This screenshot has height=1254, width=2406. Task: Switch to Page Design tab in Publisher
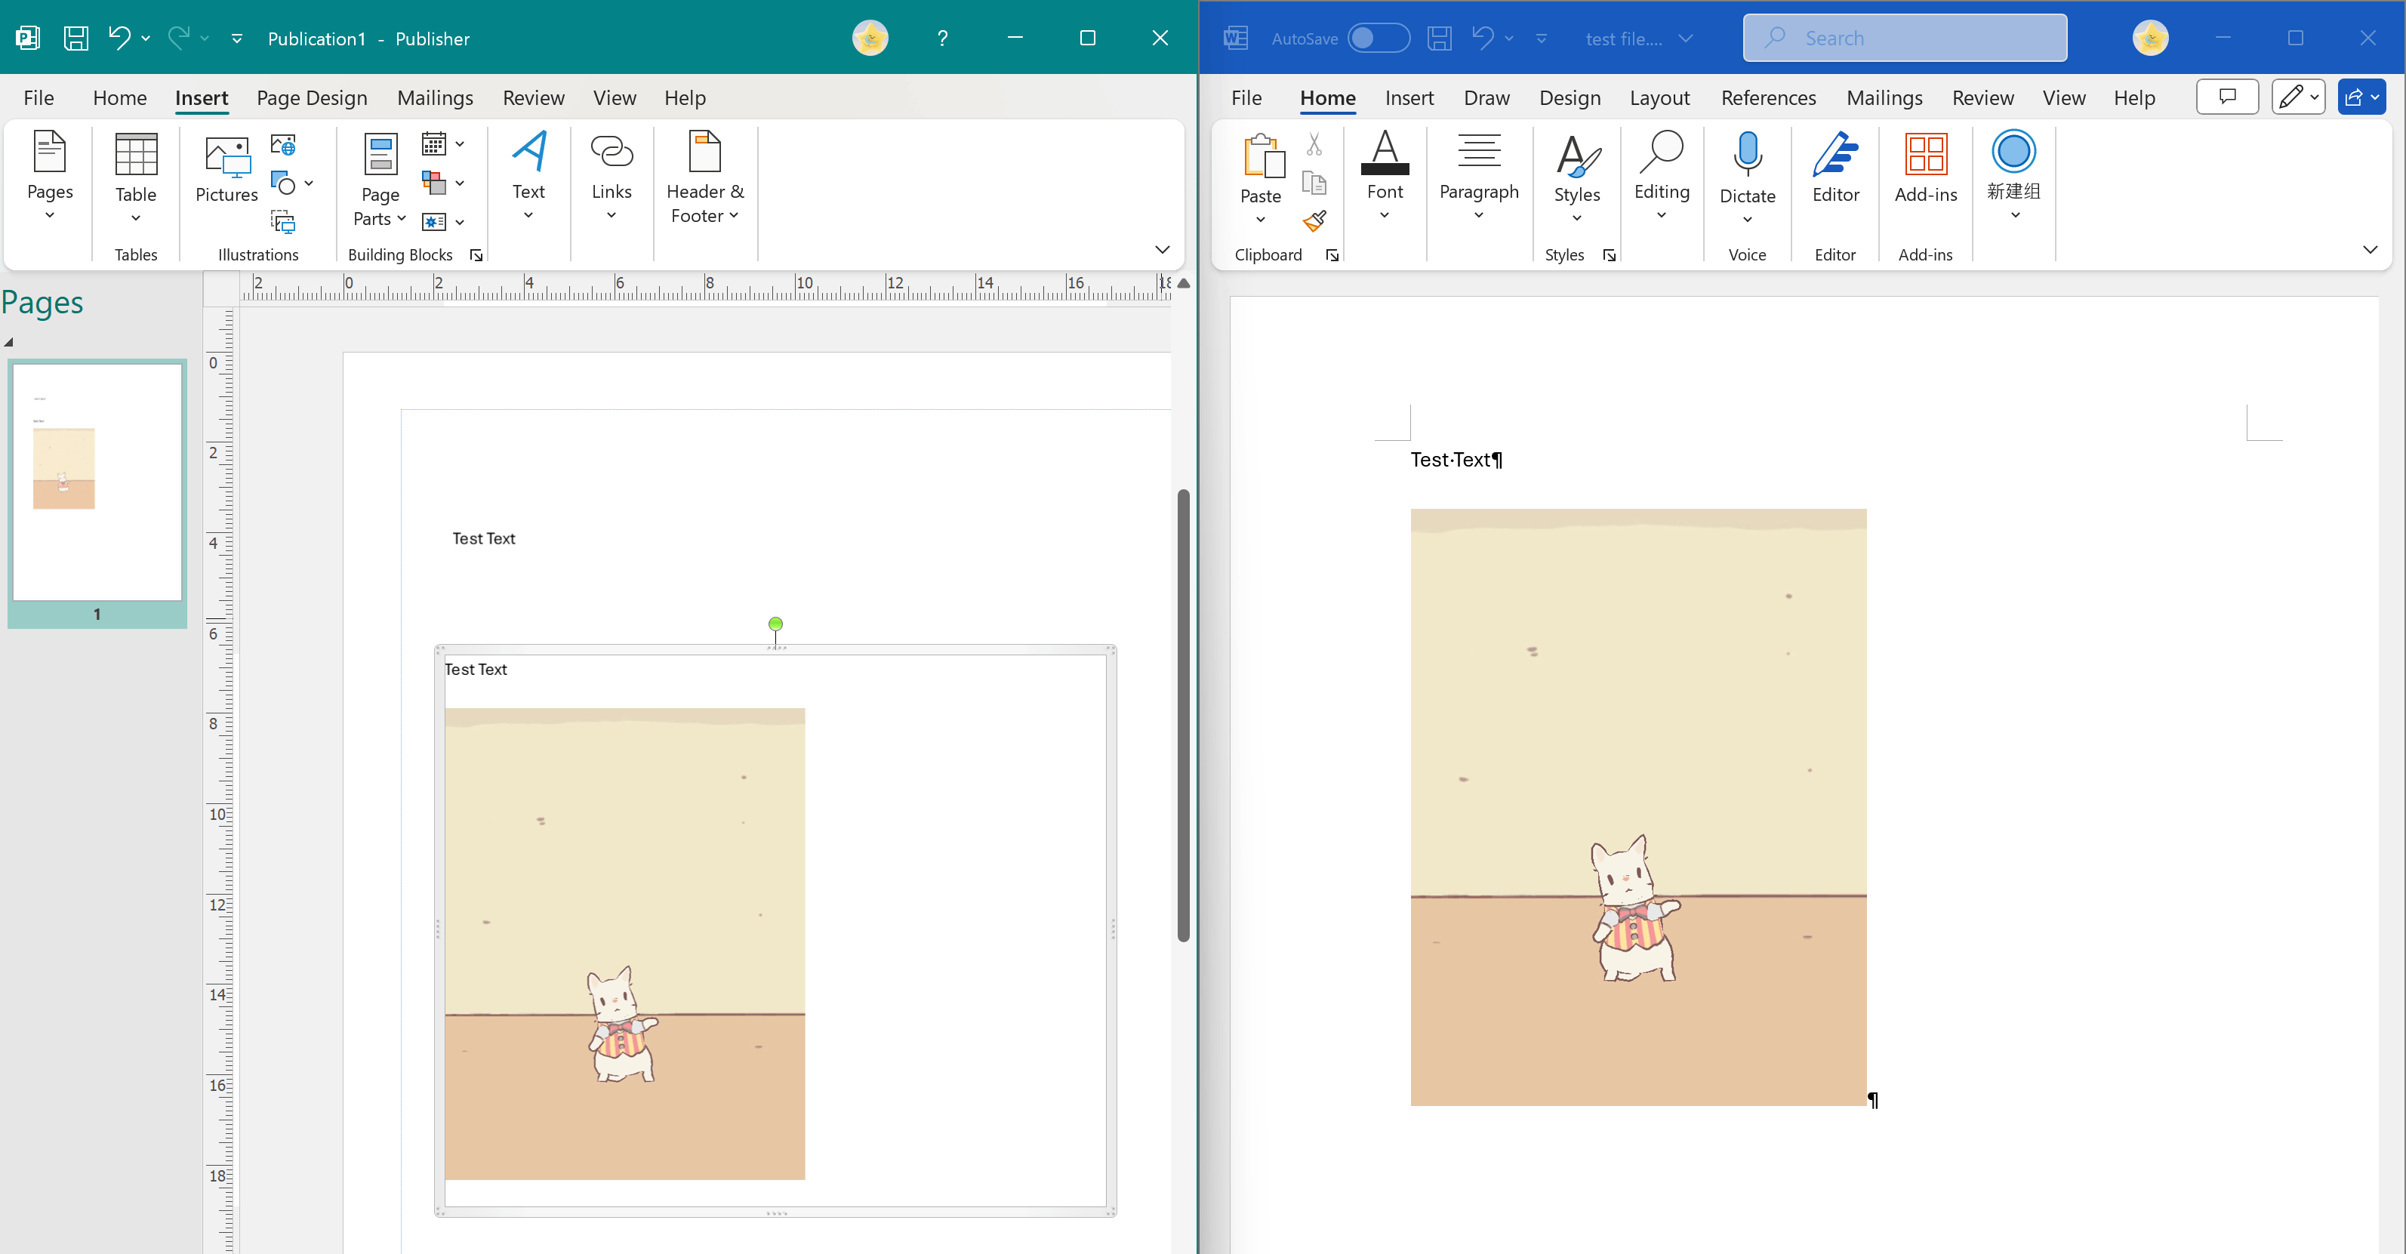pyautogui.click(x=312, y=98)
